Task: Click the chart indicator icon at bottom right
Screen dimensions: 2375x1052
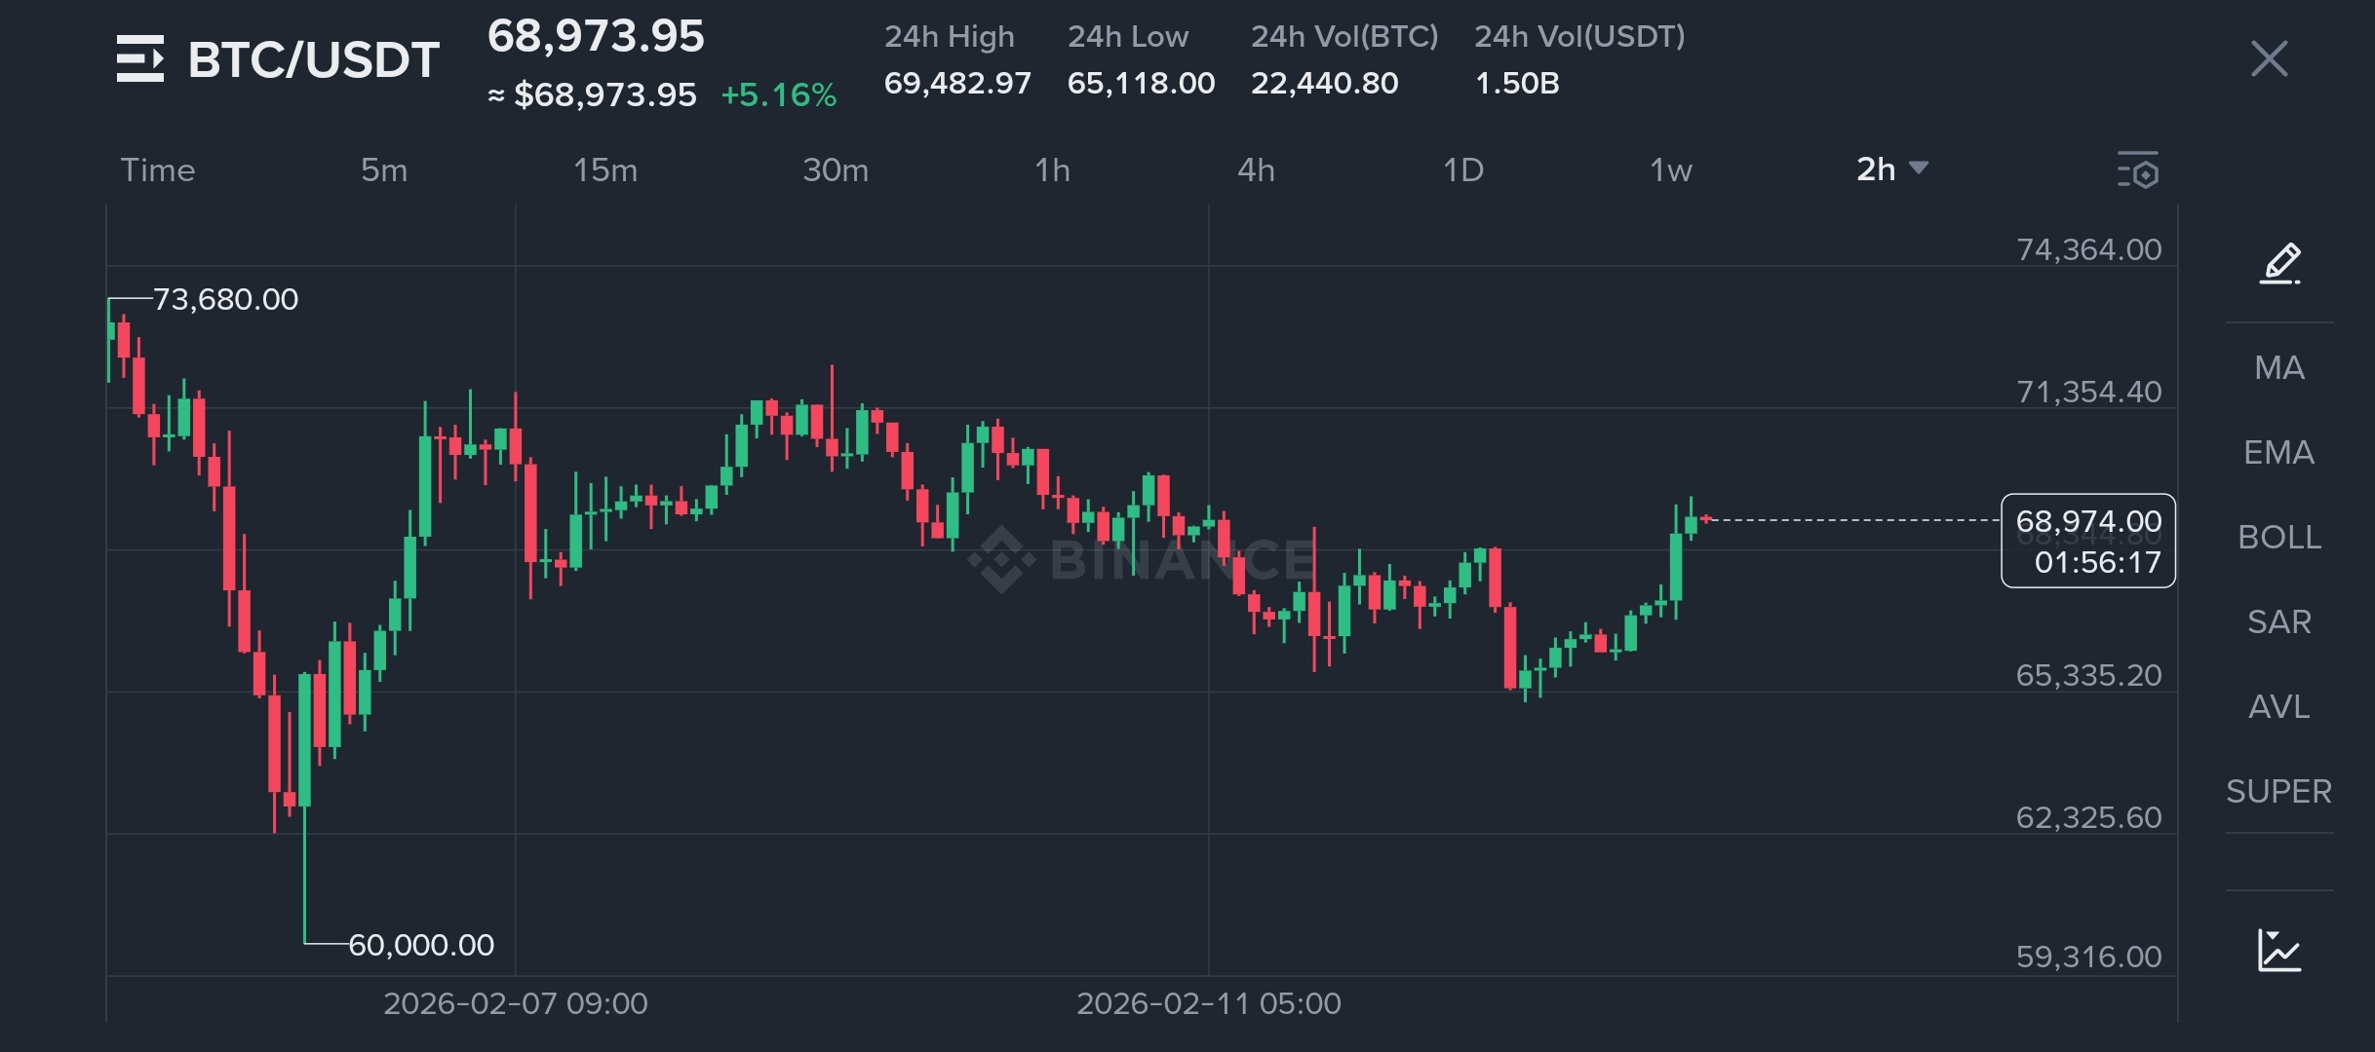Action: click(x=2279, y=950)
